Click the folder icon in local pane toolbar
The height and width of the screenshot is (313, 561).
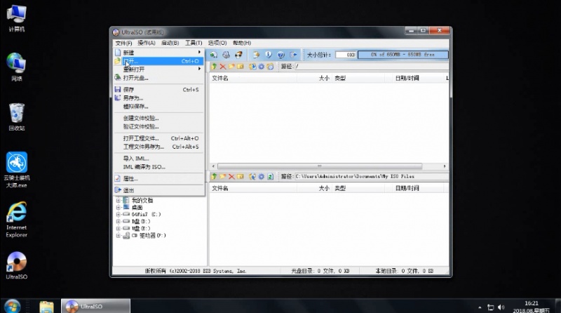pyautogui.click(x=223, y=177)
